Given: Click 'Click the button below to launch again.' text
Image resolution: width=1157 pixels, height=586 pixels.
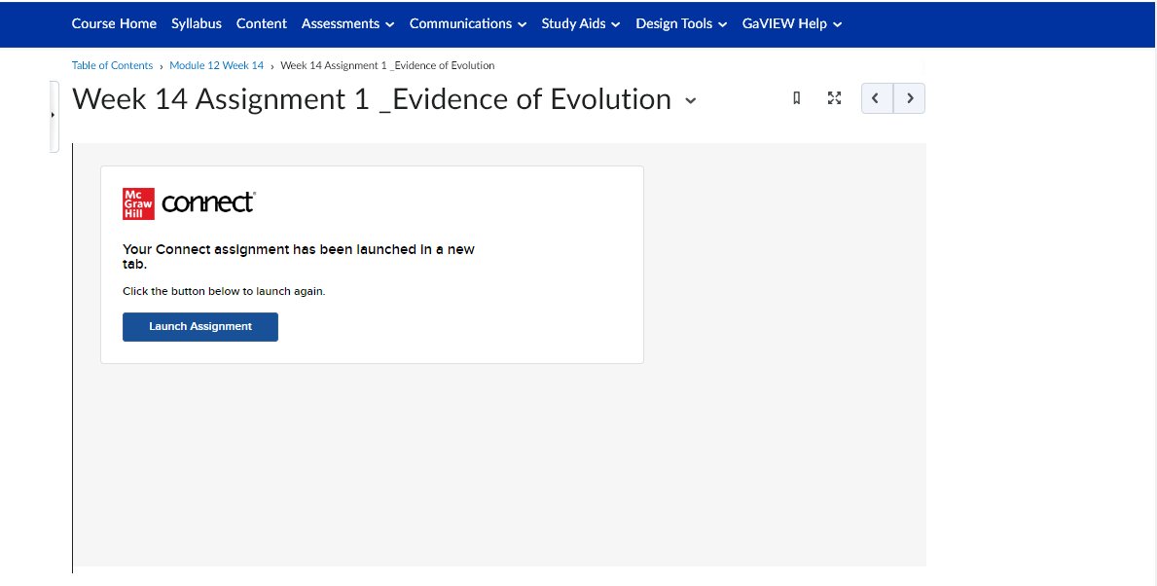Looking at the screenshot, I should 224,291.
